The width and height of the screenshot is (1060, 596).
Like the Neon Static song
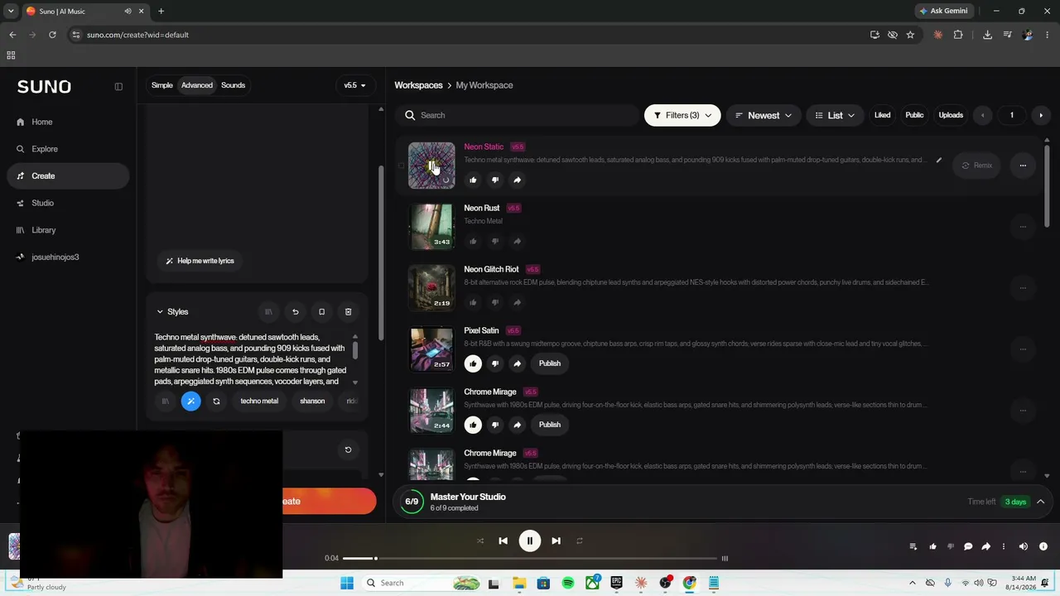click(473, 180)
